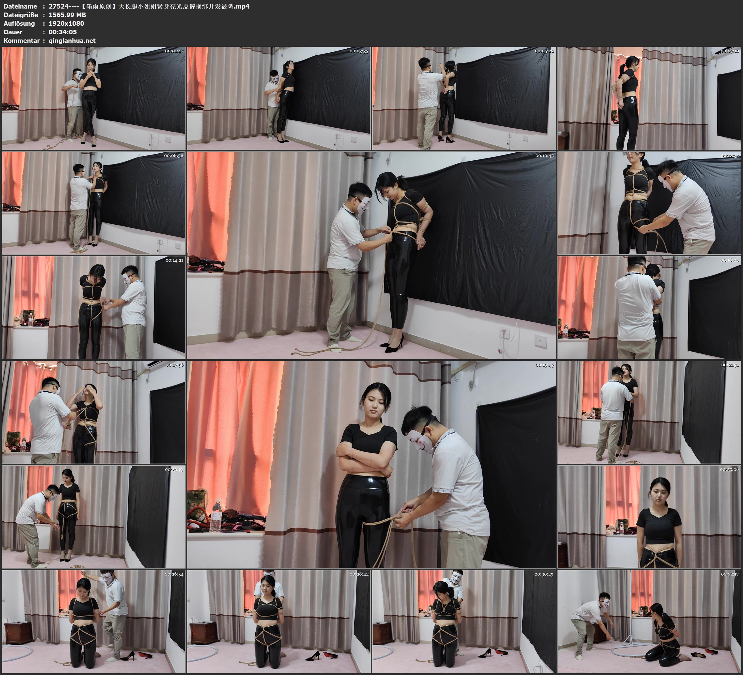Click the frame stamped 00:12:33
The width and height of the screenshot is (743, 675).
(649, 203)
